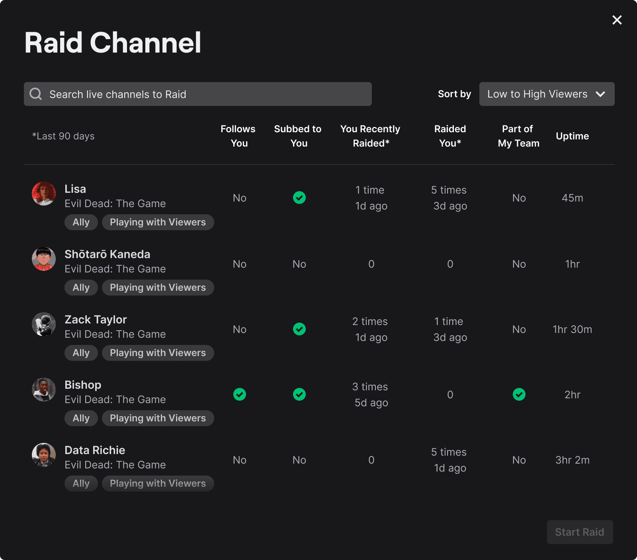Click Lisa's 45m uptime value

tap(573, 198)
